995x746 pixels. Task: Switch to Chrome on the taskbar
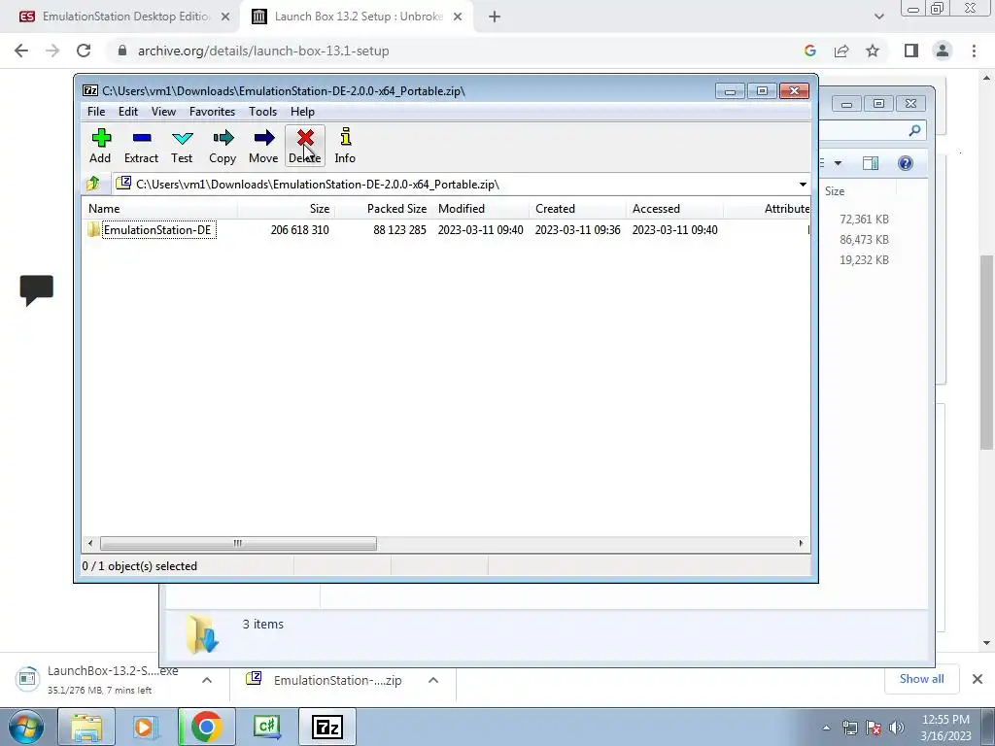click(x=206, y=727)
